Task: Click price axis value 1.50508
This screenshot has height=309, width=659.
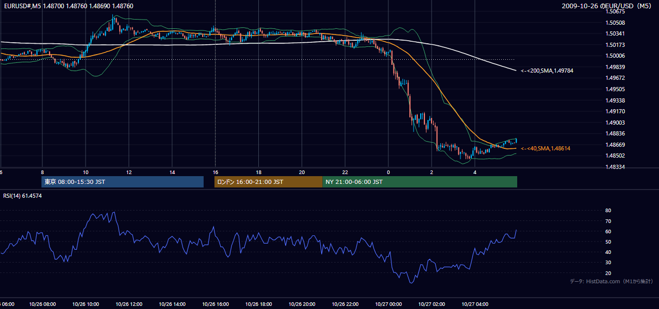Action: (x=615, y=23)
